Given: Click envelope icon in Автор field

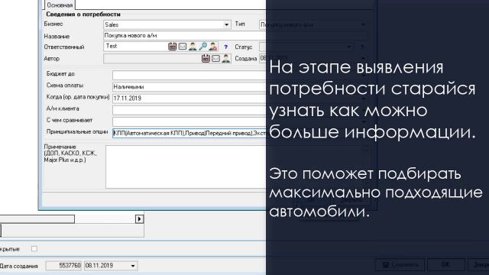Looking at the screenshot, I should pyautogui.click(x=215, y=58).
